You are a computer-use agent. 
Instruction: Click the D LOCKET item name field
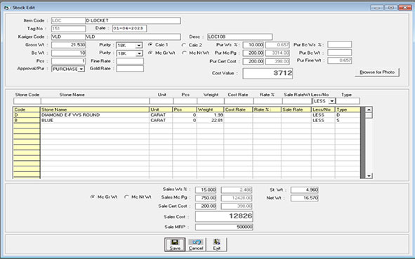133,20
